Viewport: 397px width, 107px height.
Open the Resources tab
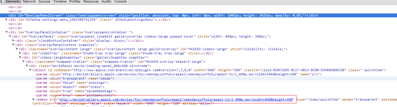(91, 1)
